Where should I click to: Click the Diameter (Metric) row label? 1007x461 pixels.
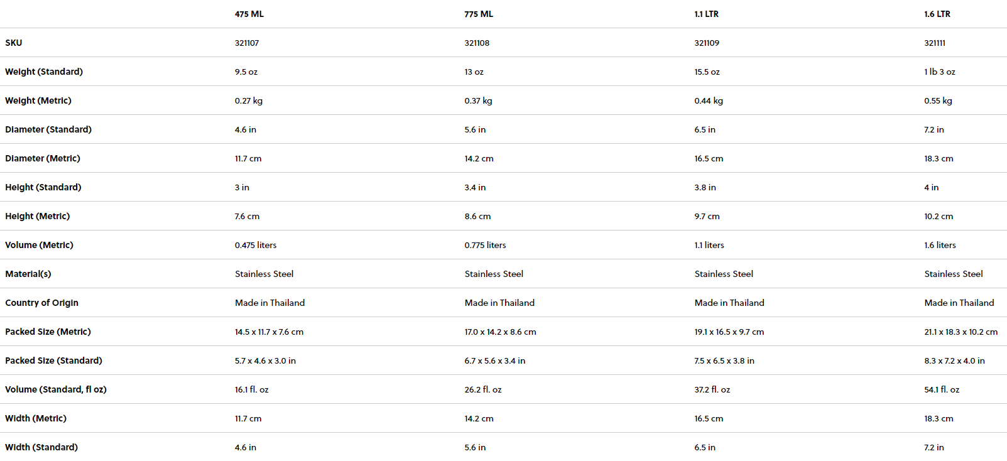click(43, 158)
